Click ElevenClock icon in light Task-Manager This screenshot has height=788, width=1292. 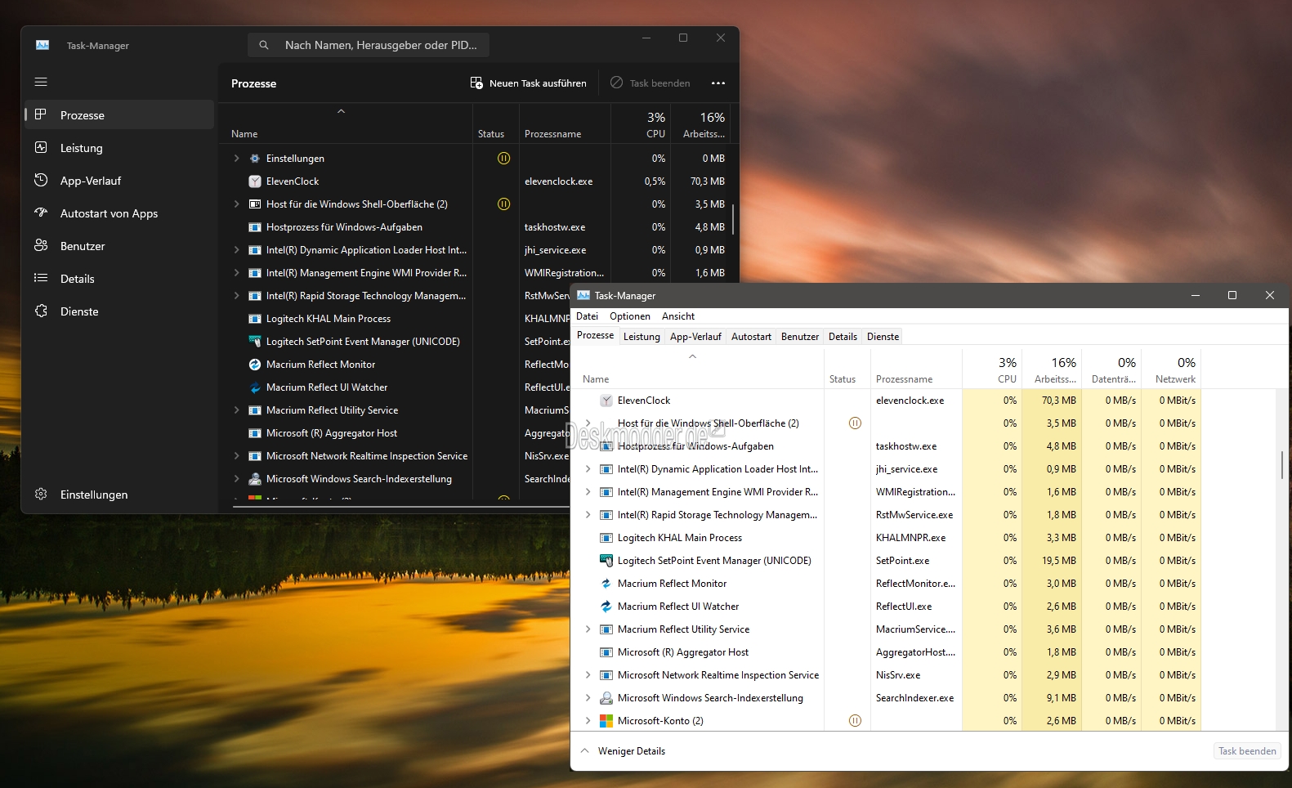tap(606, 401)
